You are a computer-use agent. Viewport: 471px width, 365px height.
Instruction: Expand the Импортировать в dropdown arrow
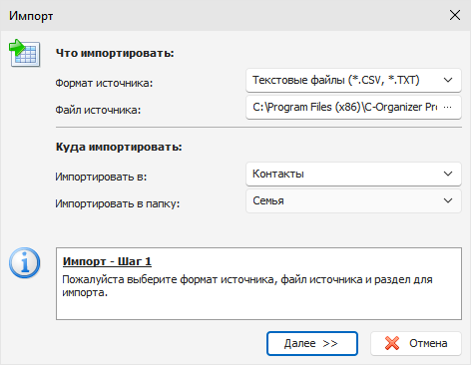click(448, 174)
